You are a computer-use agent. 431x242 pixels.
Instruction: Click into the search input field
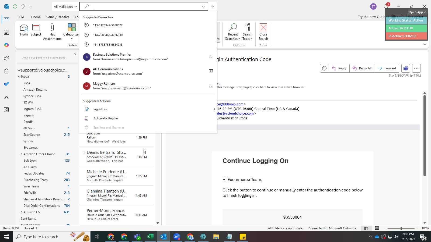[x=145, y=6]
